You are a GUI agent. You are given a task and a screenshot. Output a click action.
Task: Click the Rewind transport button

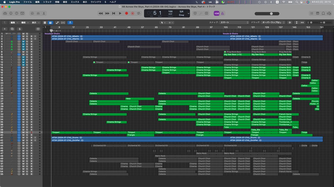tap(100, 13)
